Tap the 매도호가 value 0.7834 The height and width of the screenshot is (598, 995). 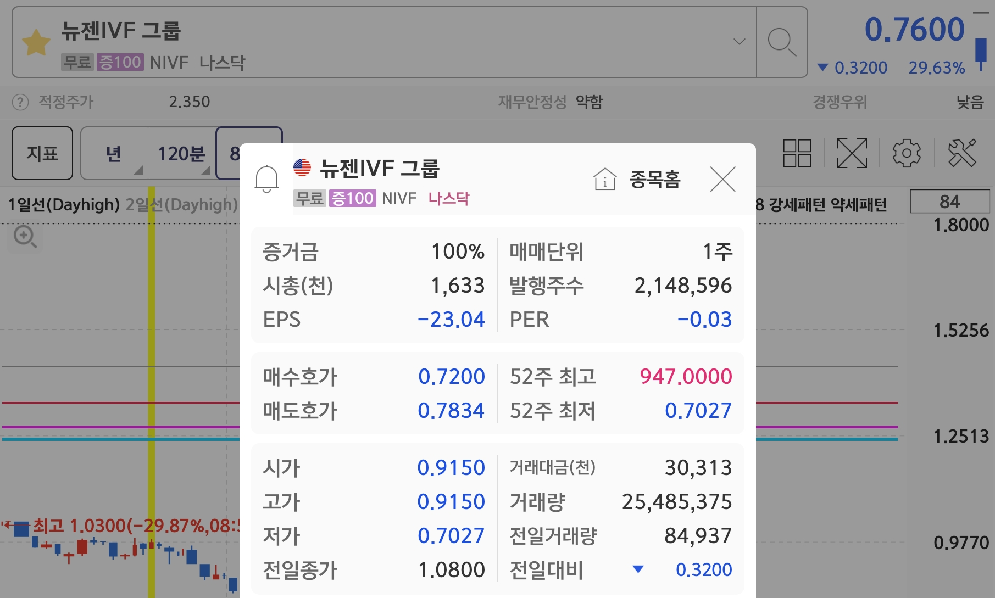[x=451, y=411]
